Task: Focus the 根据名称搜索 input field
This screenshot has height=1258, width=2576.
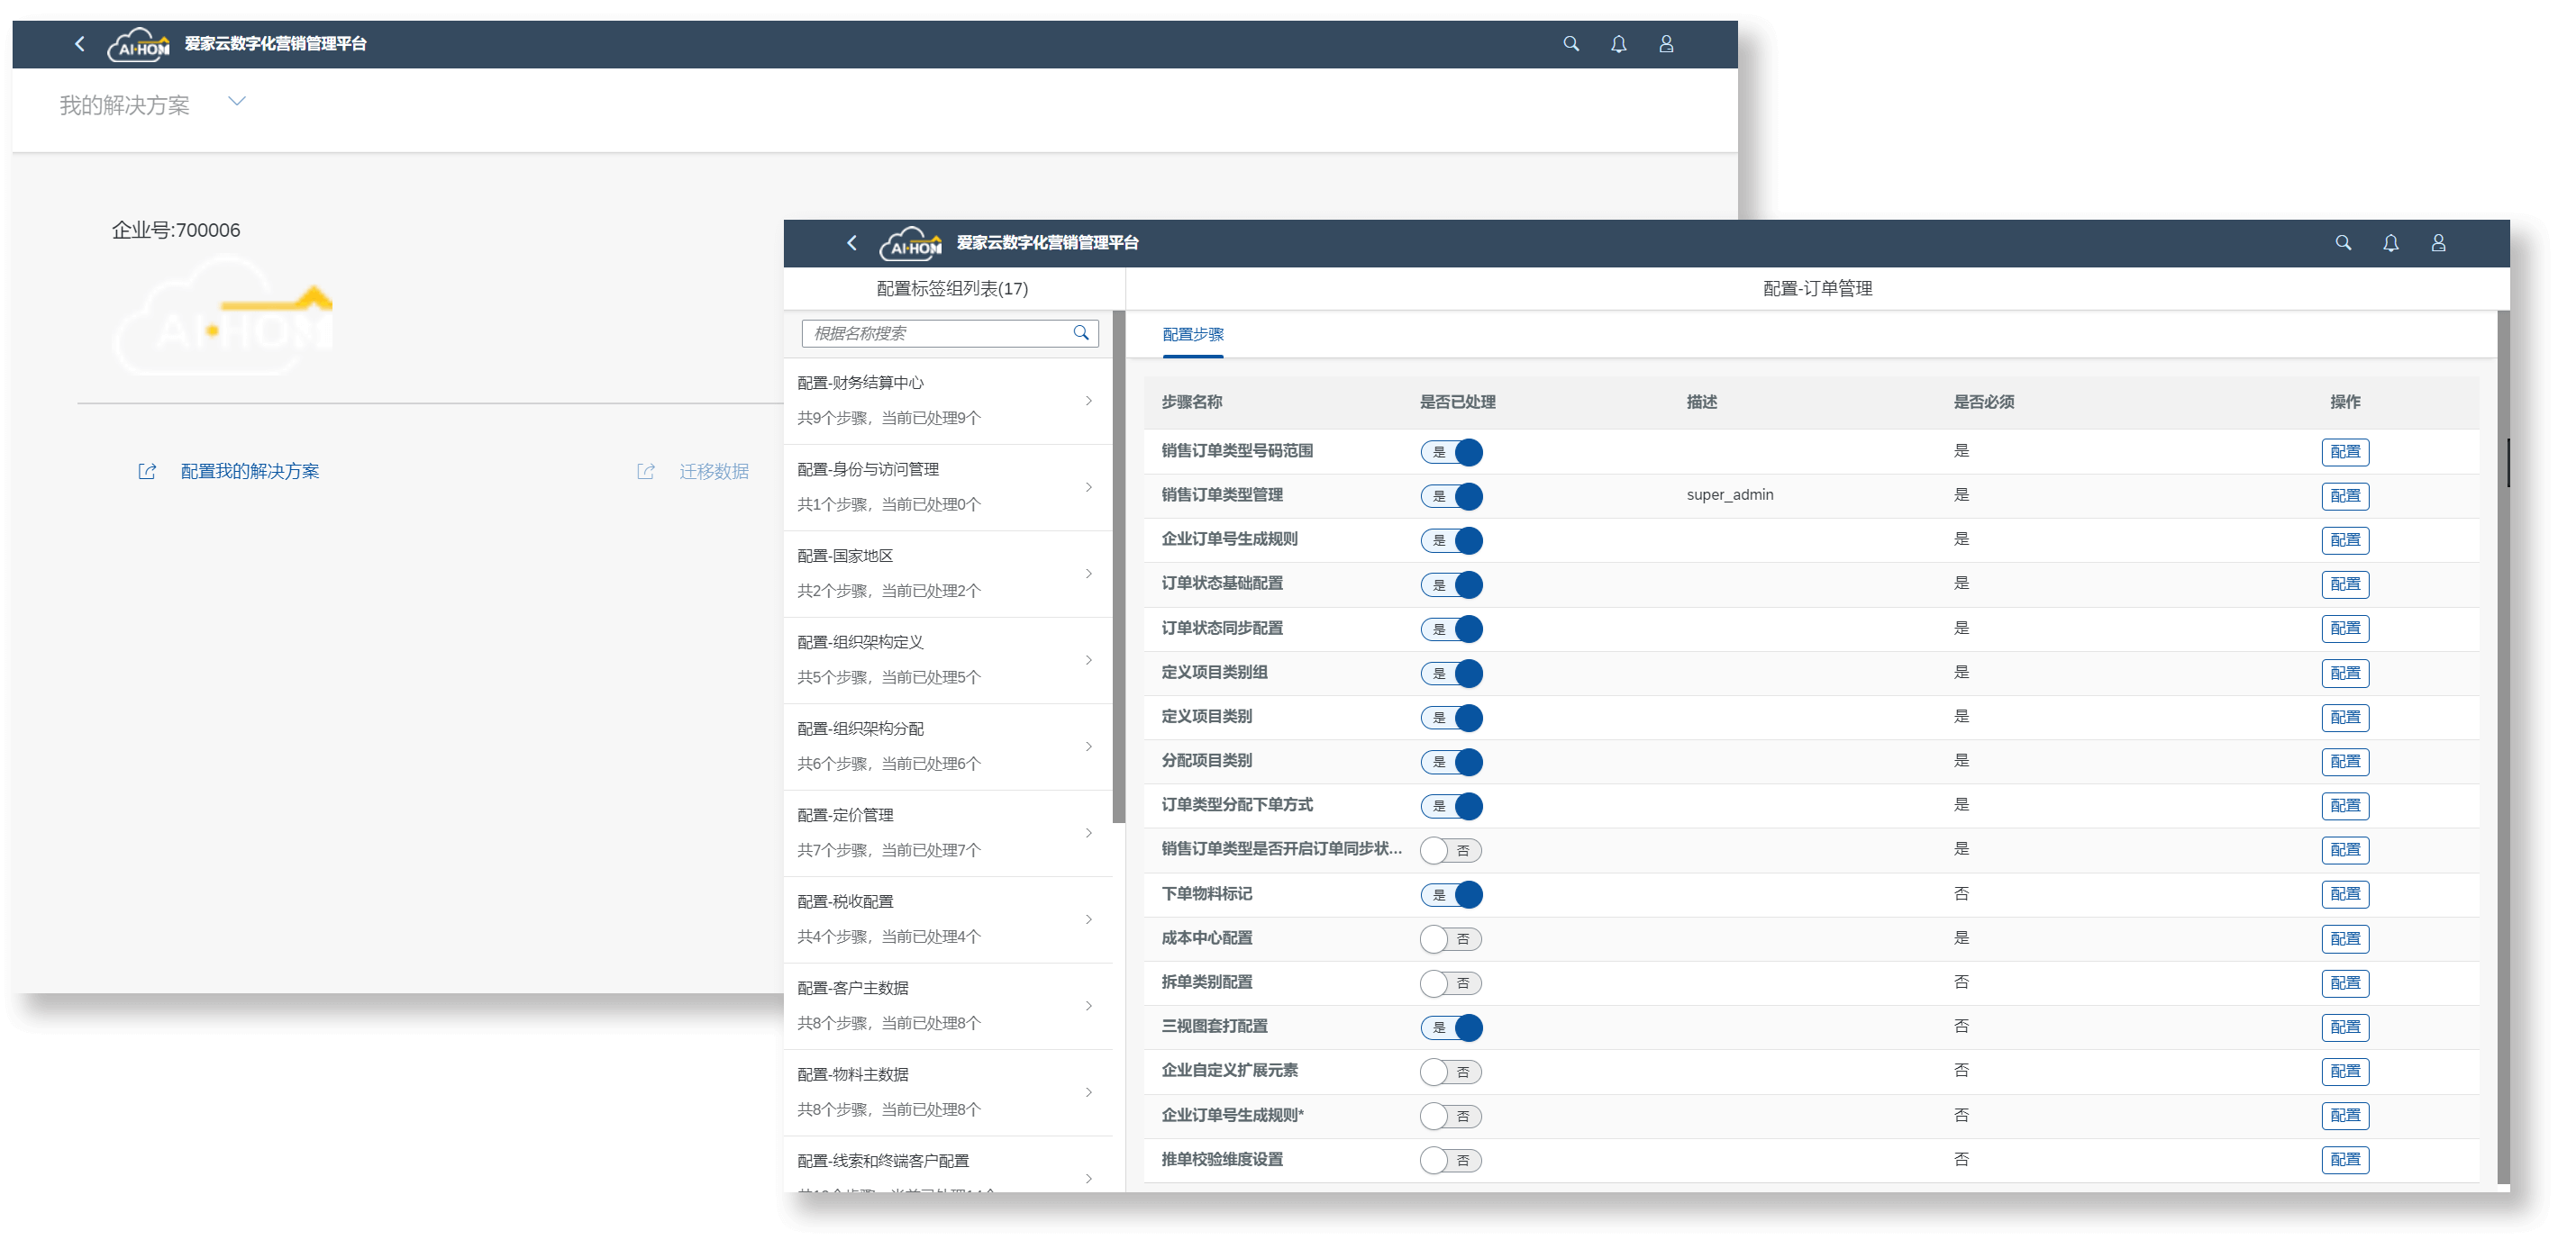Action: 935,333
